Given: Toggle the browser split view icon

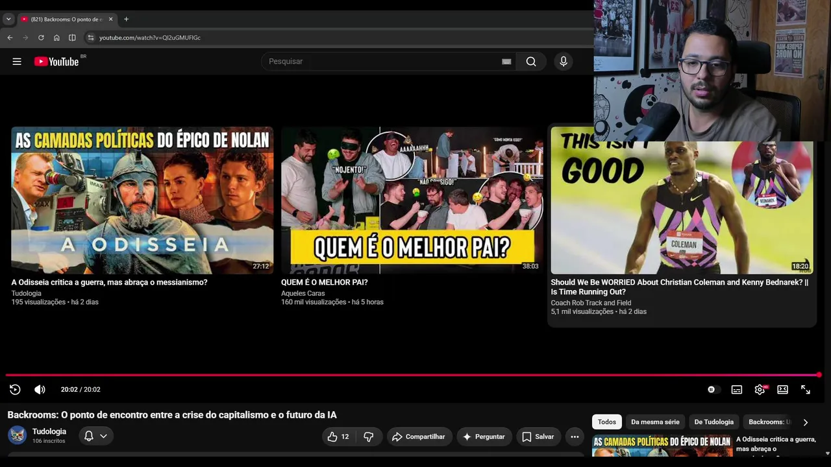Looking at the screenshot, I should [72, 38].
